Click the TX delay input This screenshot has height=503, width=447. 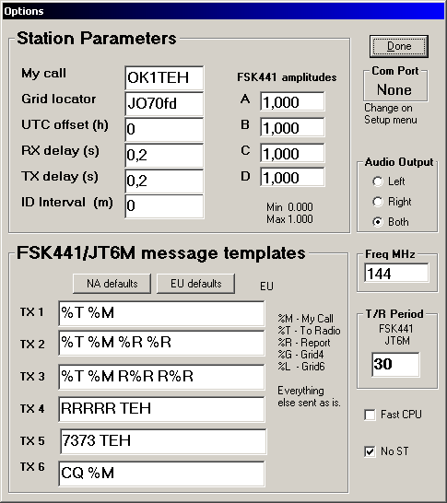tap(164, 181)
